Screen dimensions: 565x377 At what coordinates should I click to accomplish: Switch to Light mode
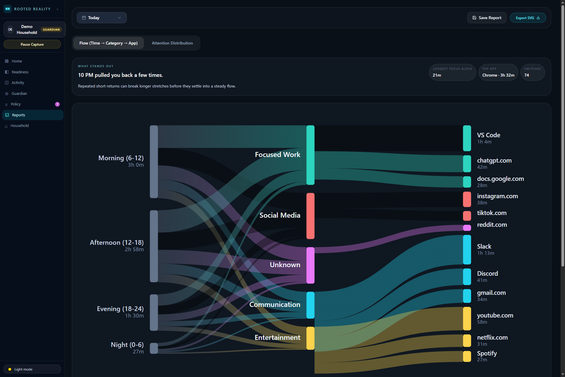32,369
